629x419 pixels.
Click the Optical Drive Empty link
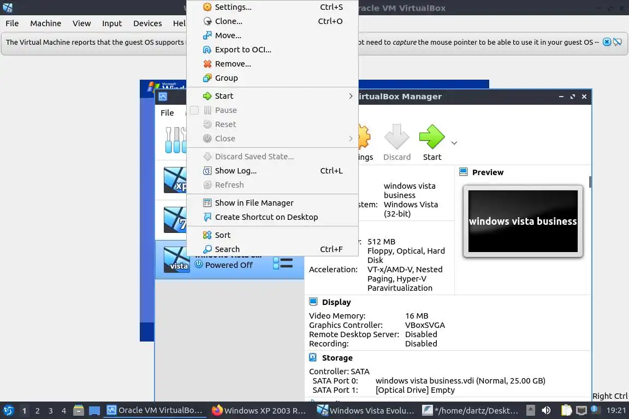[x=415, y=390]
